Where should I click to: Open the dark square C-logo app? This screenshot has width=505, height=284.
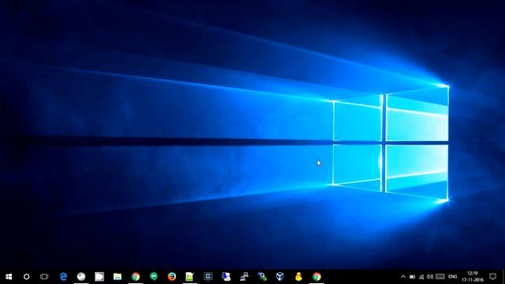point(208,276)
